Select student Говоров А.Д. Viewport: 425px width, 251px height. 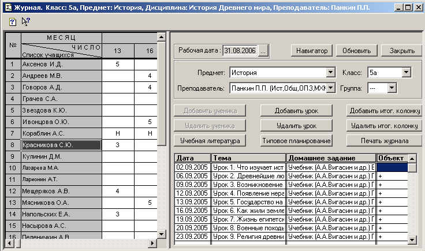point(61,88)
